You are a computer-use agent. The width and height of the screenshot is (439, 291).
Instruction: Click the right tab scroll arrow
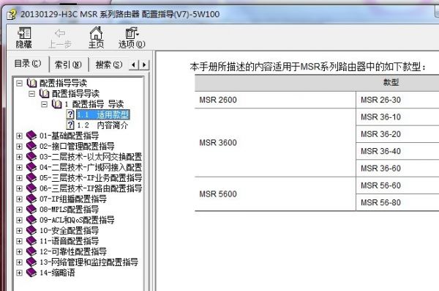pos(144,65)
